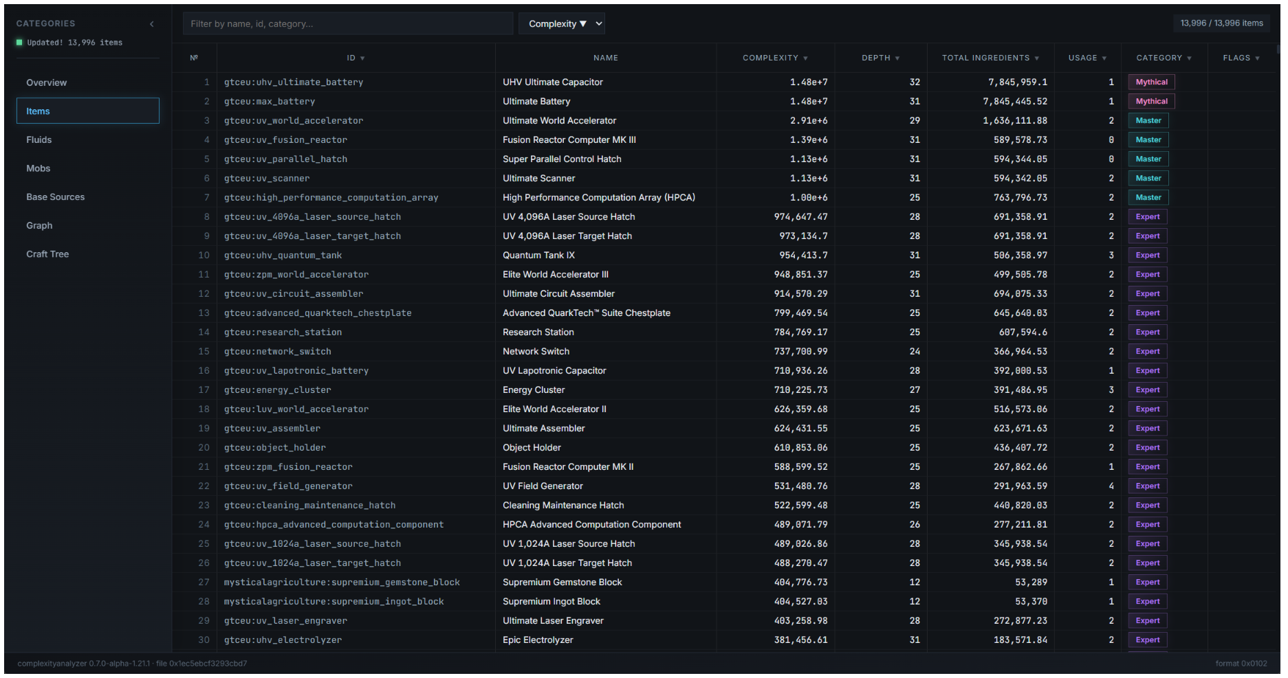The image size is (1288, 678).
Task: Focus the filter by name search field
Action: 348,24
